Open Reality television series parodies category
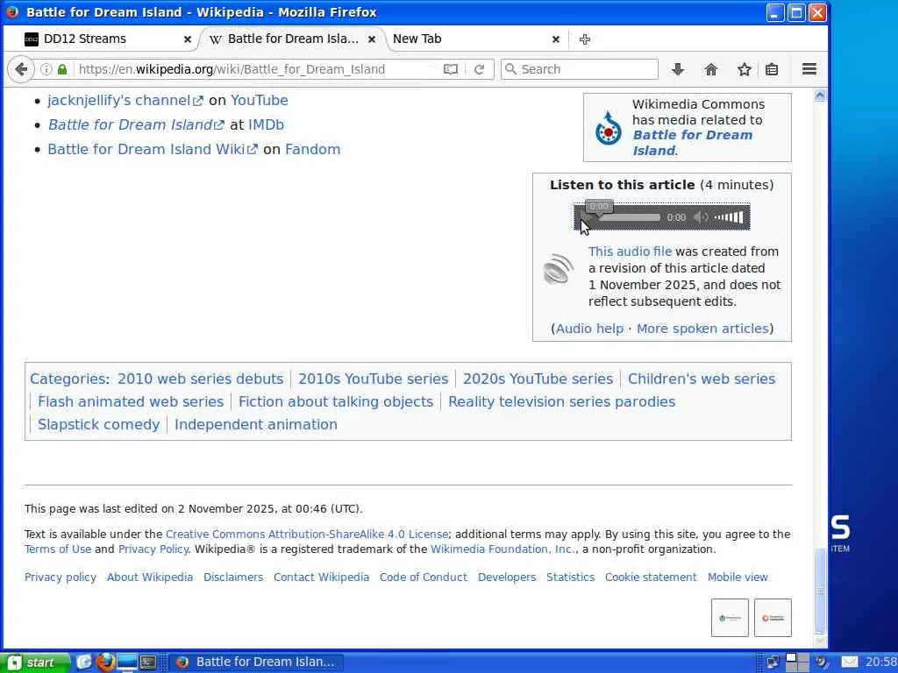This screenshot has width=898, height=673. tap(562, 401)
